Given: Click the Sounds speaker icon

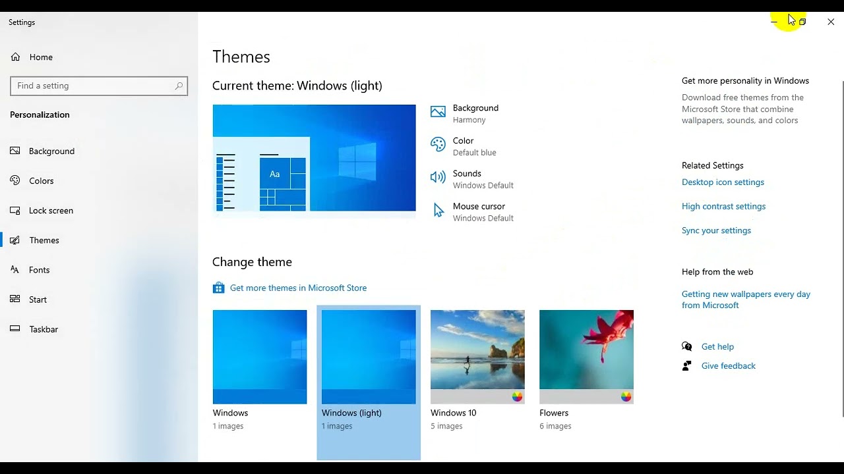Looking at the screenshot, I should [x=438, y=177].
